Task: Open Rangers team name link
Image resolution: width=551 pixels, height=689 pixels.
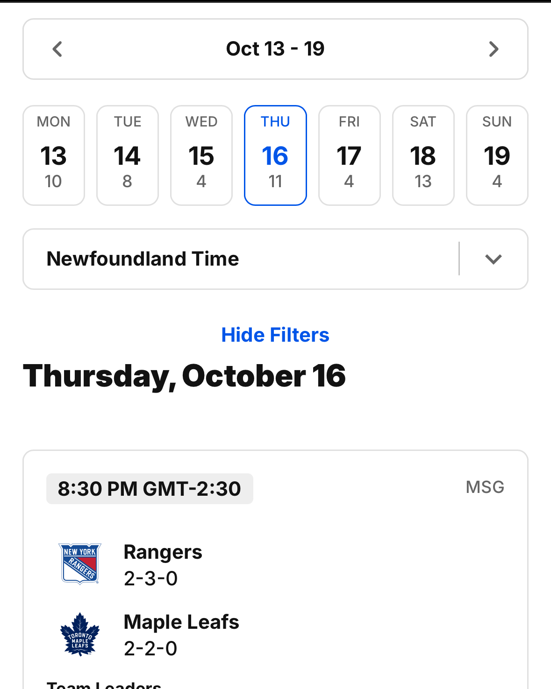Action: point(163,552)
